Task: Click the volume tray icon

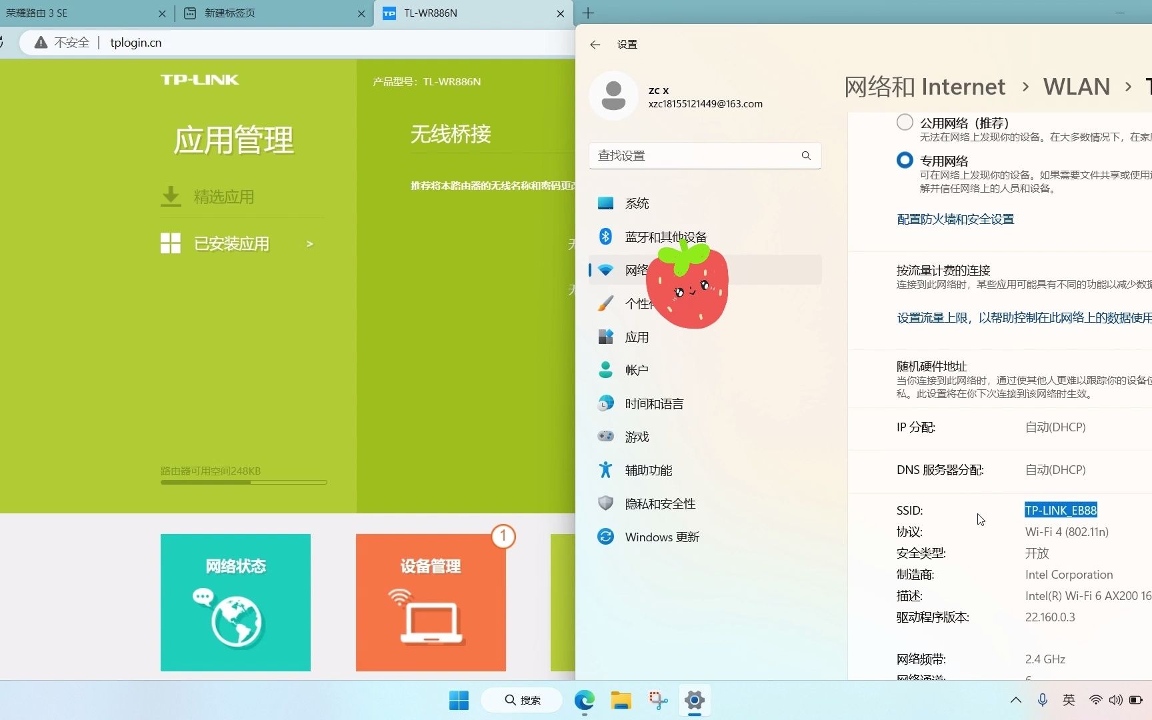Action: 1115,700
